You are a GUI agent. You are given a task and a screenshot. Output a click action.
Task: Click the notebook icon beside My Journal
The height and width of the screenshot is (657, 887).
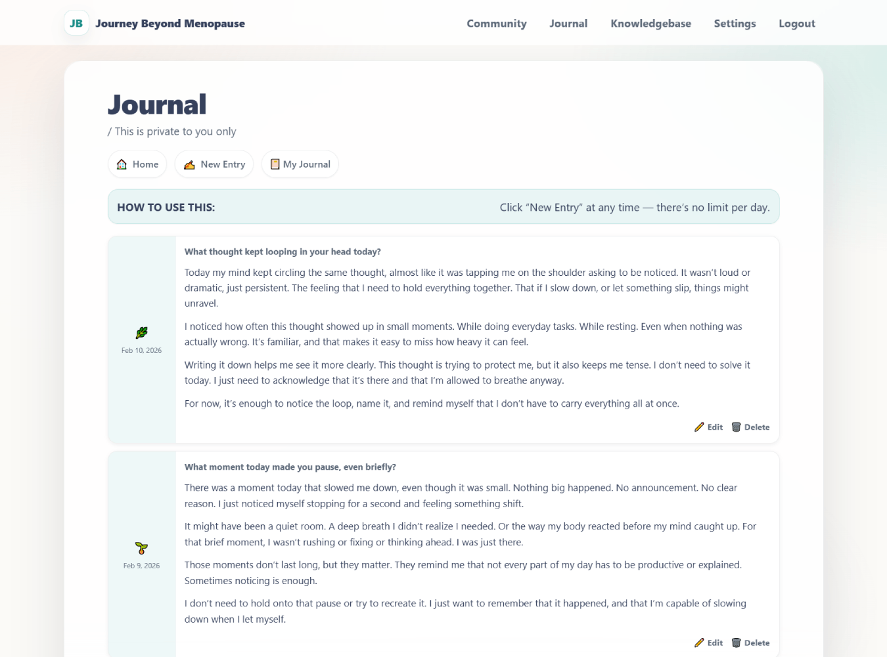pos(275,164)
